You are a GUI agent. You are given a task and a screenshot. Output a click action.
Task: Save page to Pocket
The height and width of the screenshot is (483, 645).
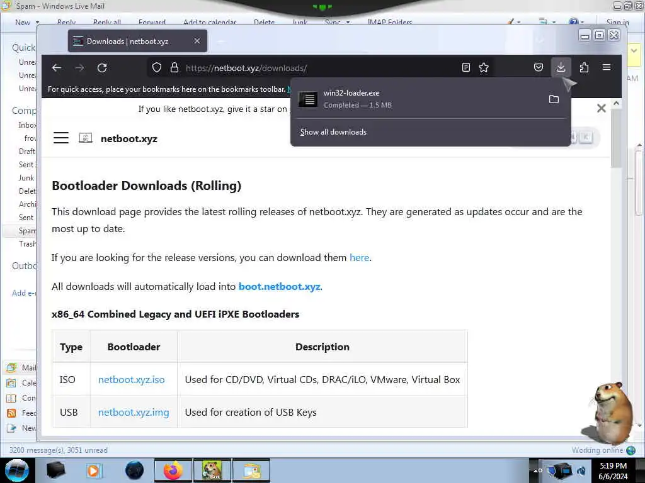pos(539,67)
